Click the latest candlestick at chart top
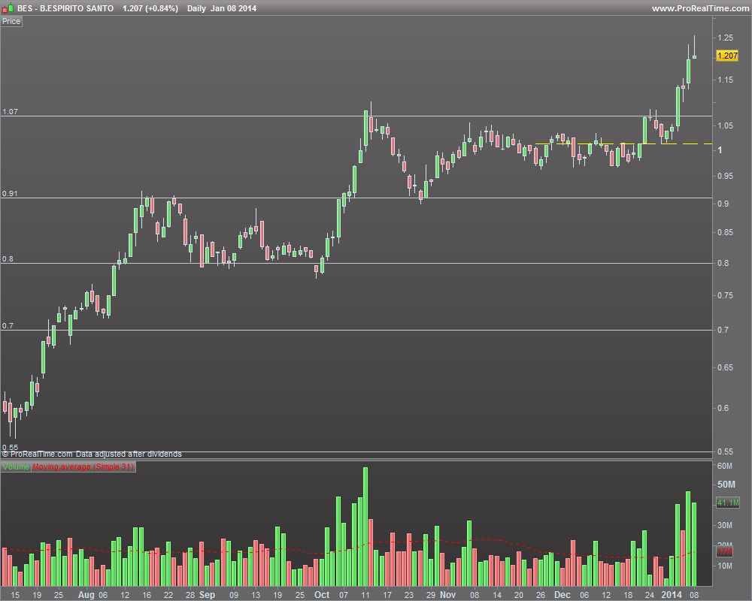Viewport: 752px width, 601px height. click(x=694, y=56)
